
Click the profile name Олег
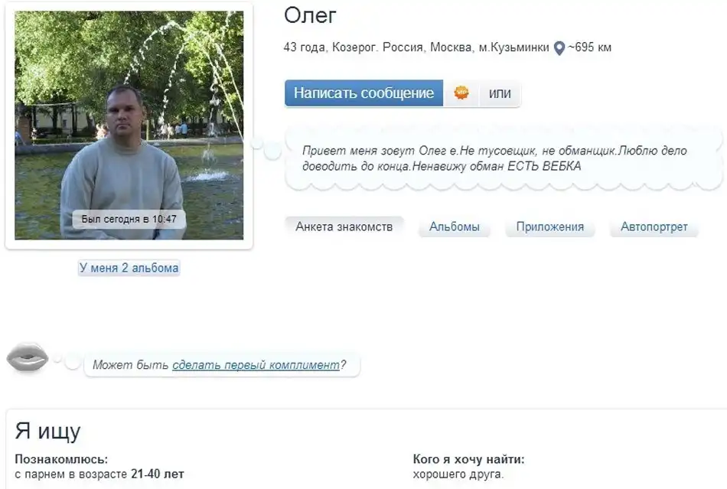pos(310,16)
